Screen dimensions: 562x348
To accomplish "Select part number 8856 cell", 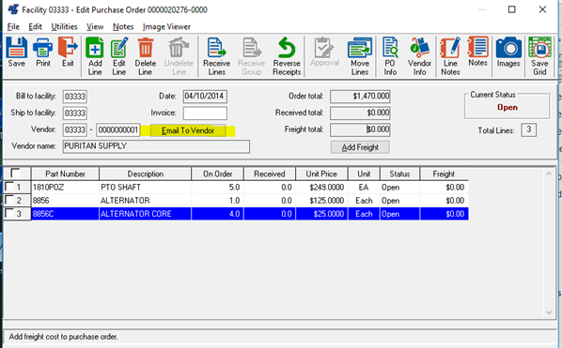I will [x=65, y=201].
